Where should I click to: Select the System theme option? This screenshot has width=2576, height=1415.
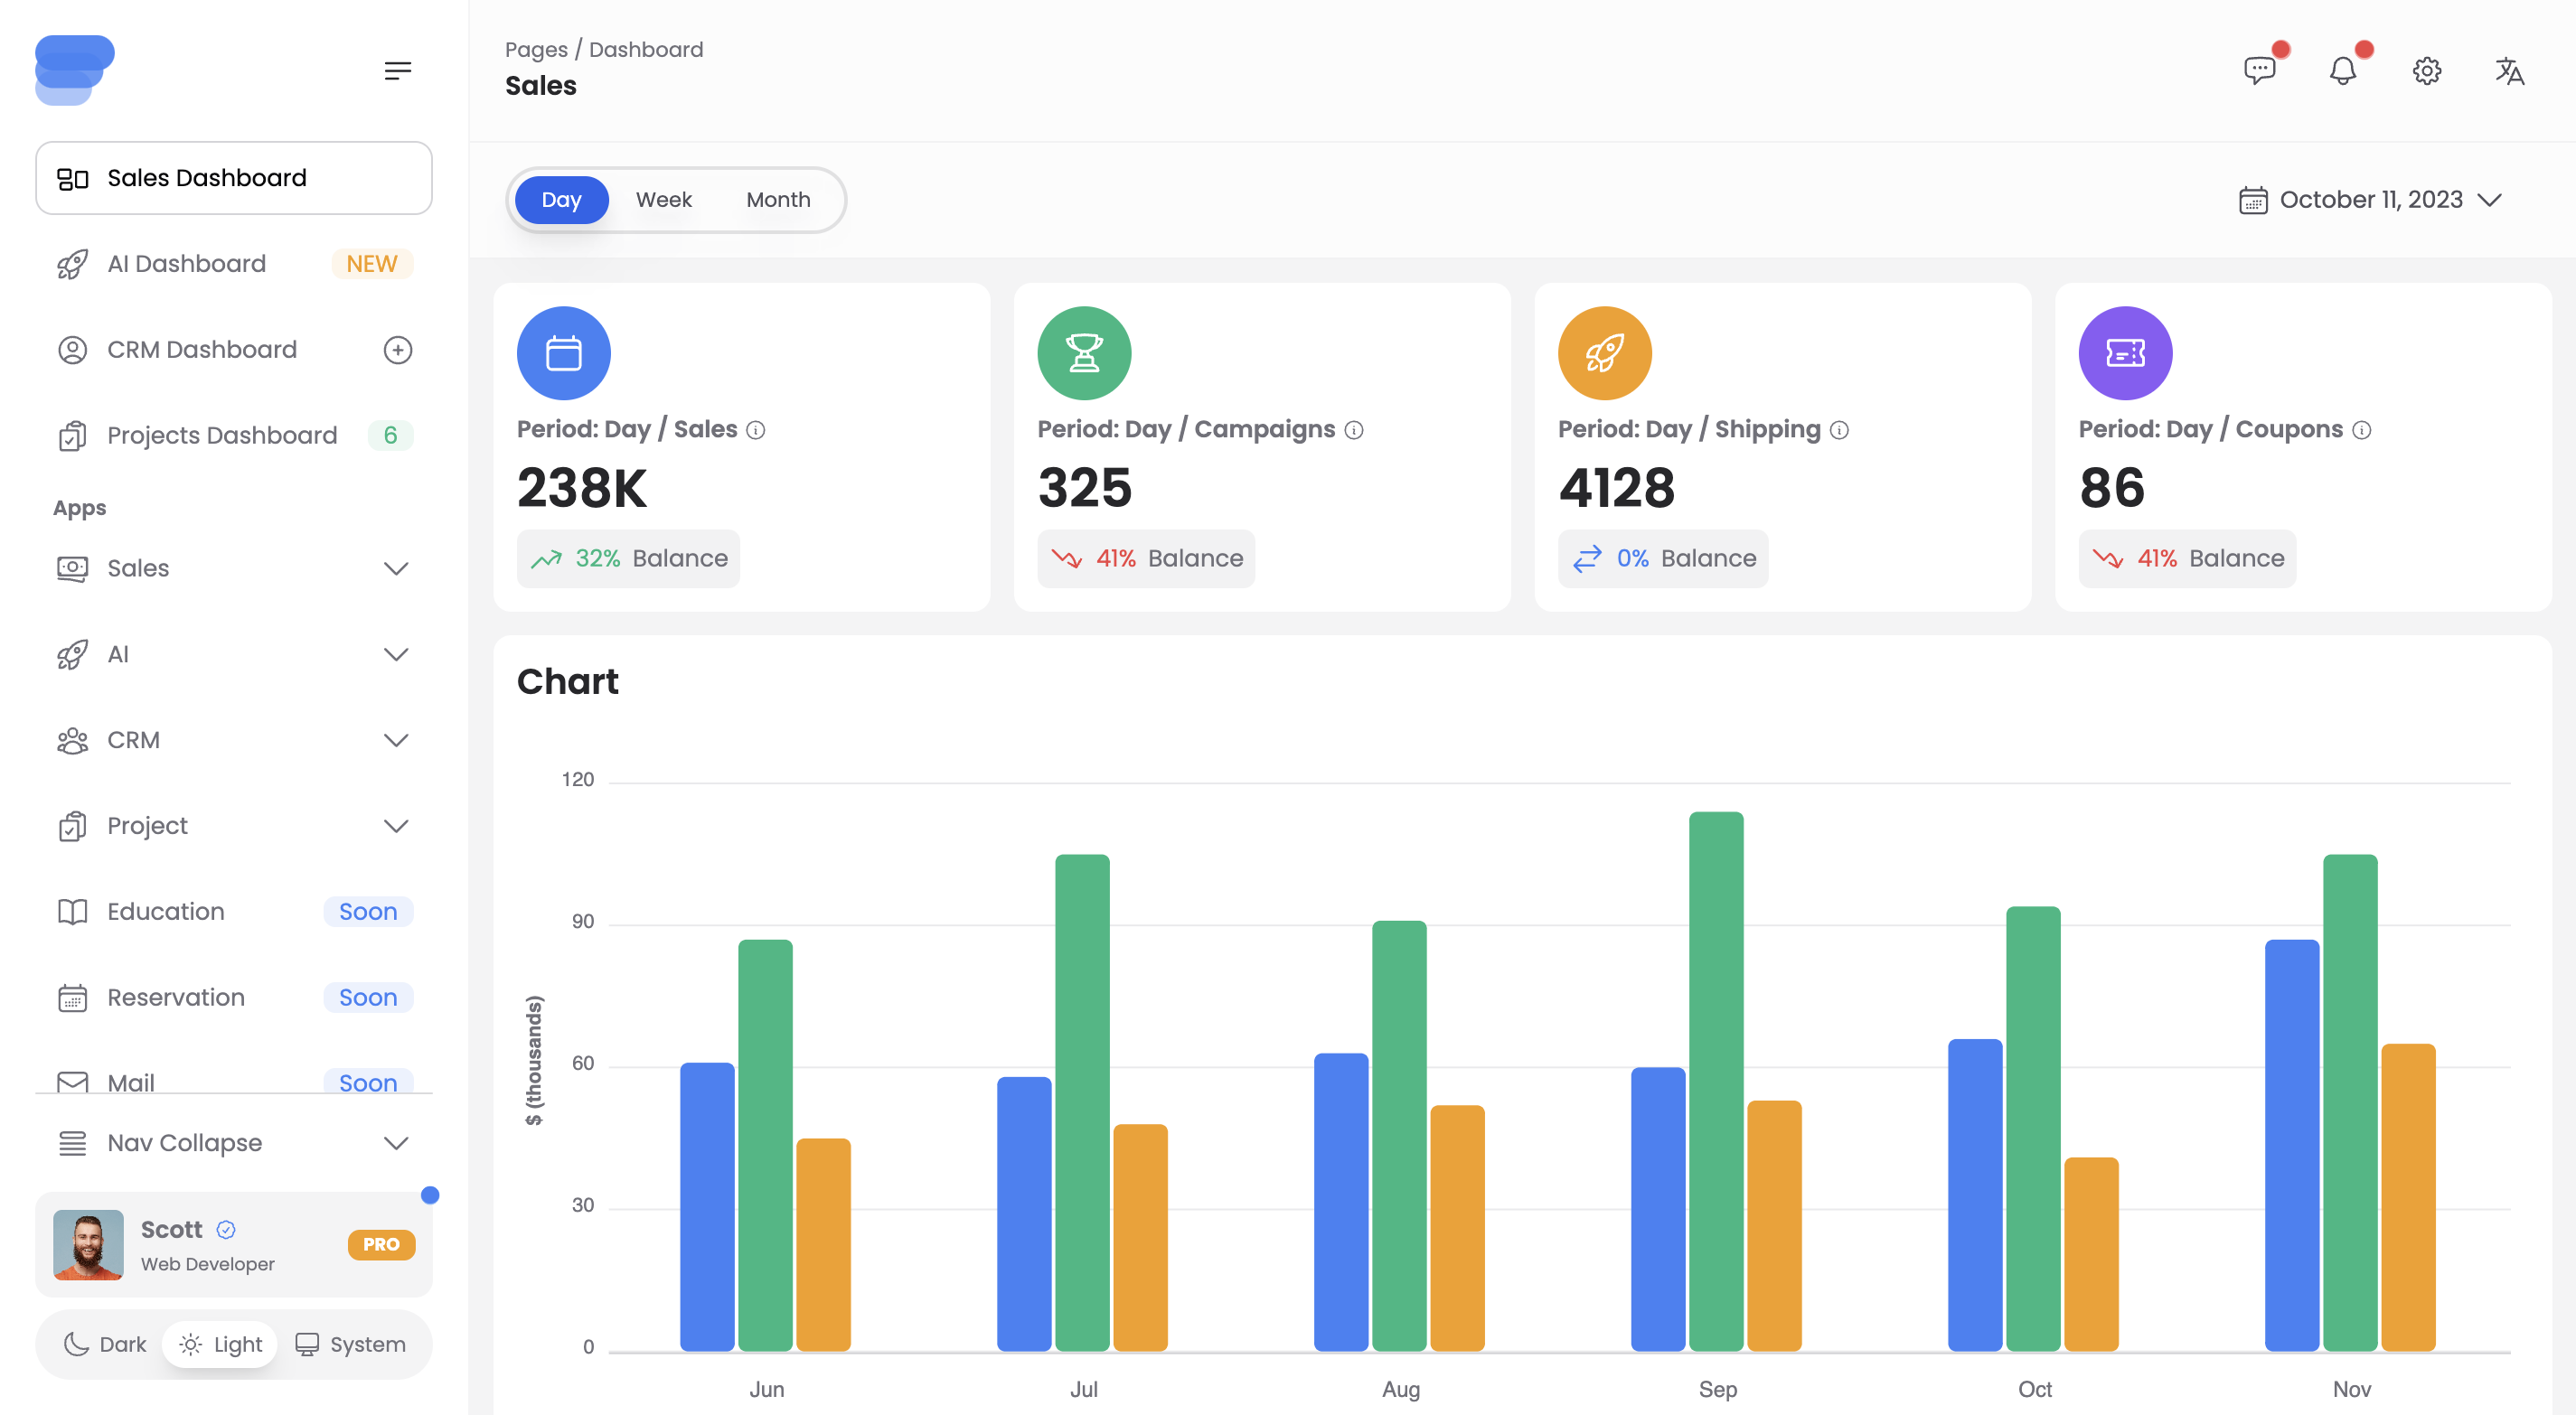[x=349, y=1344]
